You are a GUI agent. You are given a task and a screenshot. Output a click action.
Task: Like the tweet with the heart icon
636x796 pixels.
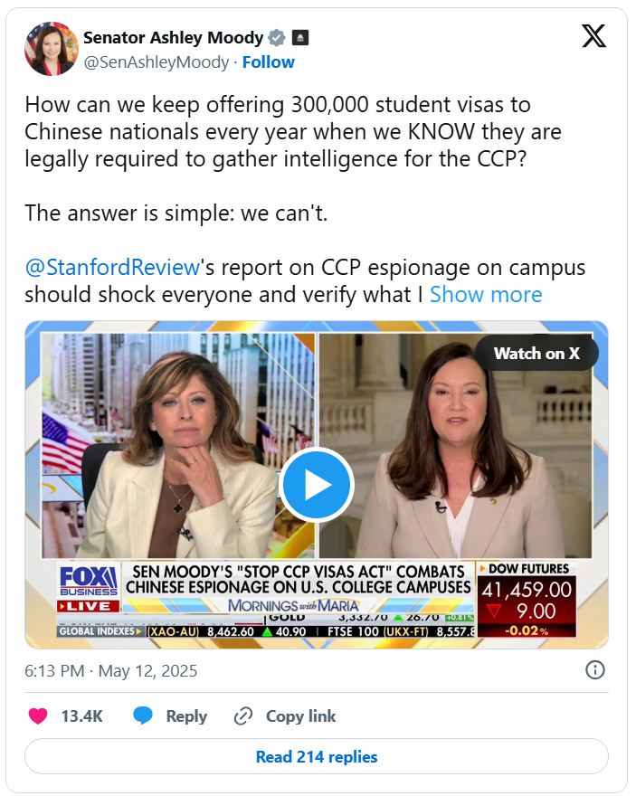[38, 715]
